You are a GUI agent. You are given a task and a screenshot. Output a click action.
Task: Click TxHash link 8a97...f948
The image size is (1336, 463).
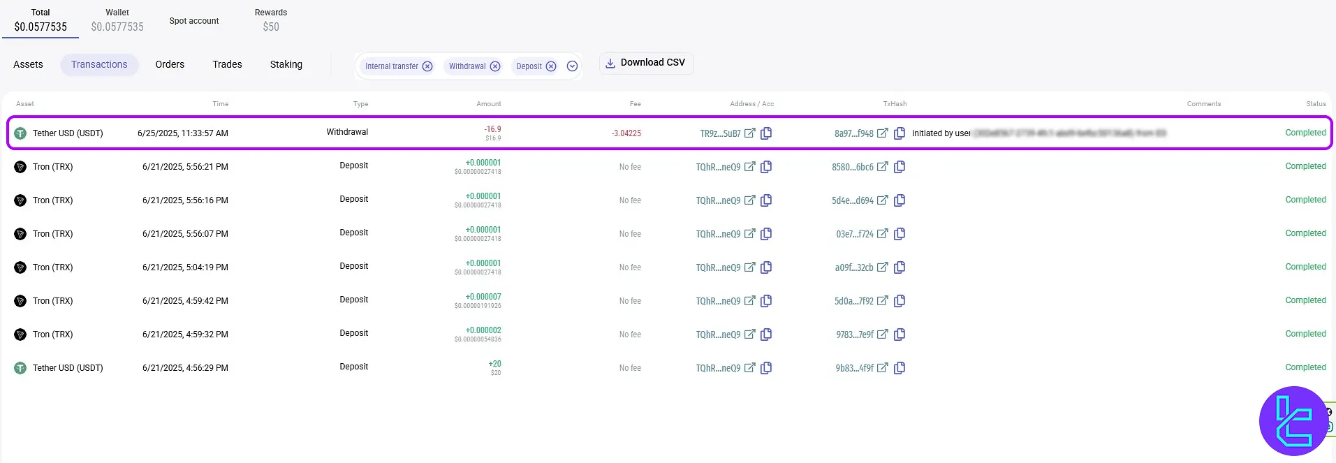(853, 133)
